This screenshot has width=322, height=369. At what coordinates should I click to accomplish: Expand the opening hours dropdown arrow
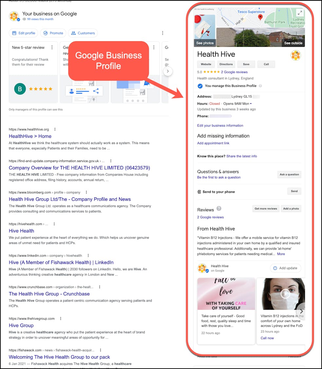click(251, 104)
